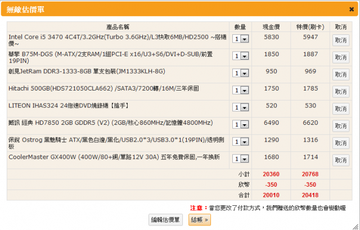Click cash price 950
The width and height of the screenshot is (360, 230).
point(271,71)
